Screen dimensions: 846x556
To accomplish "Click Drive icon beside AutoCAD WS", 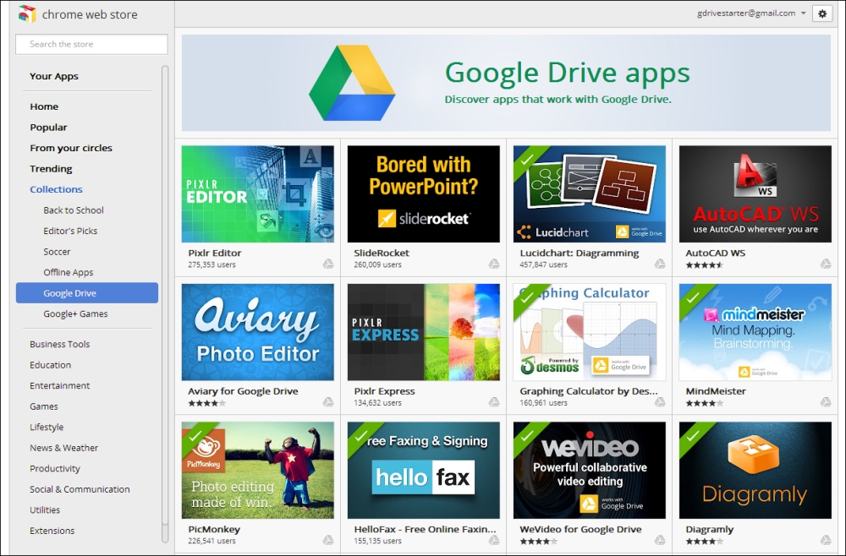I will point(826,264).
